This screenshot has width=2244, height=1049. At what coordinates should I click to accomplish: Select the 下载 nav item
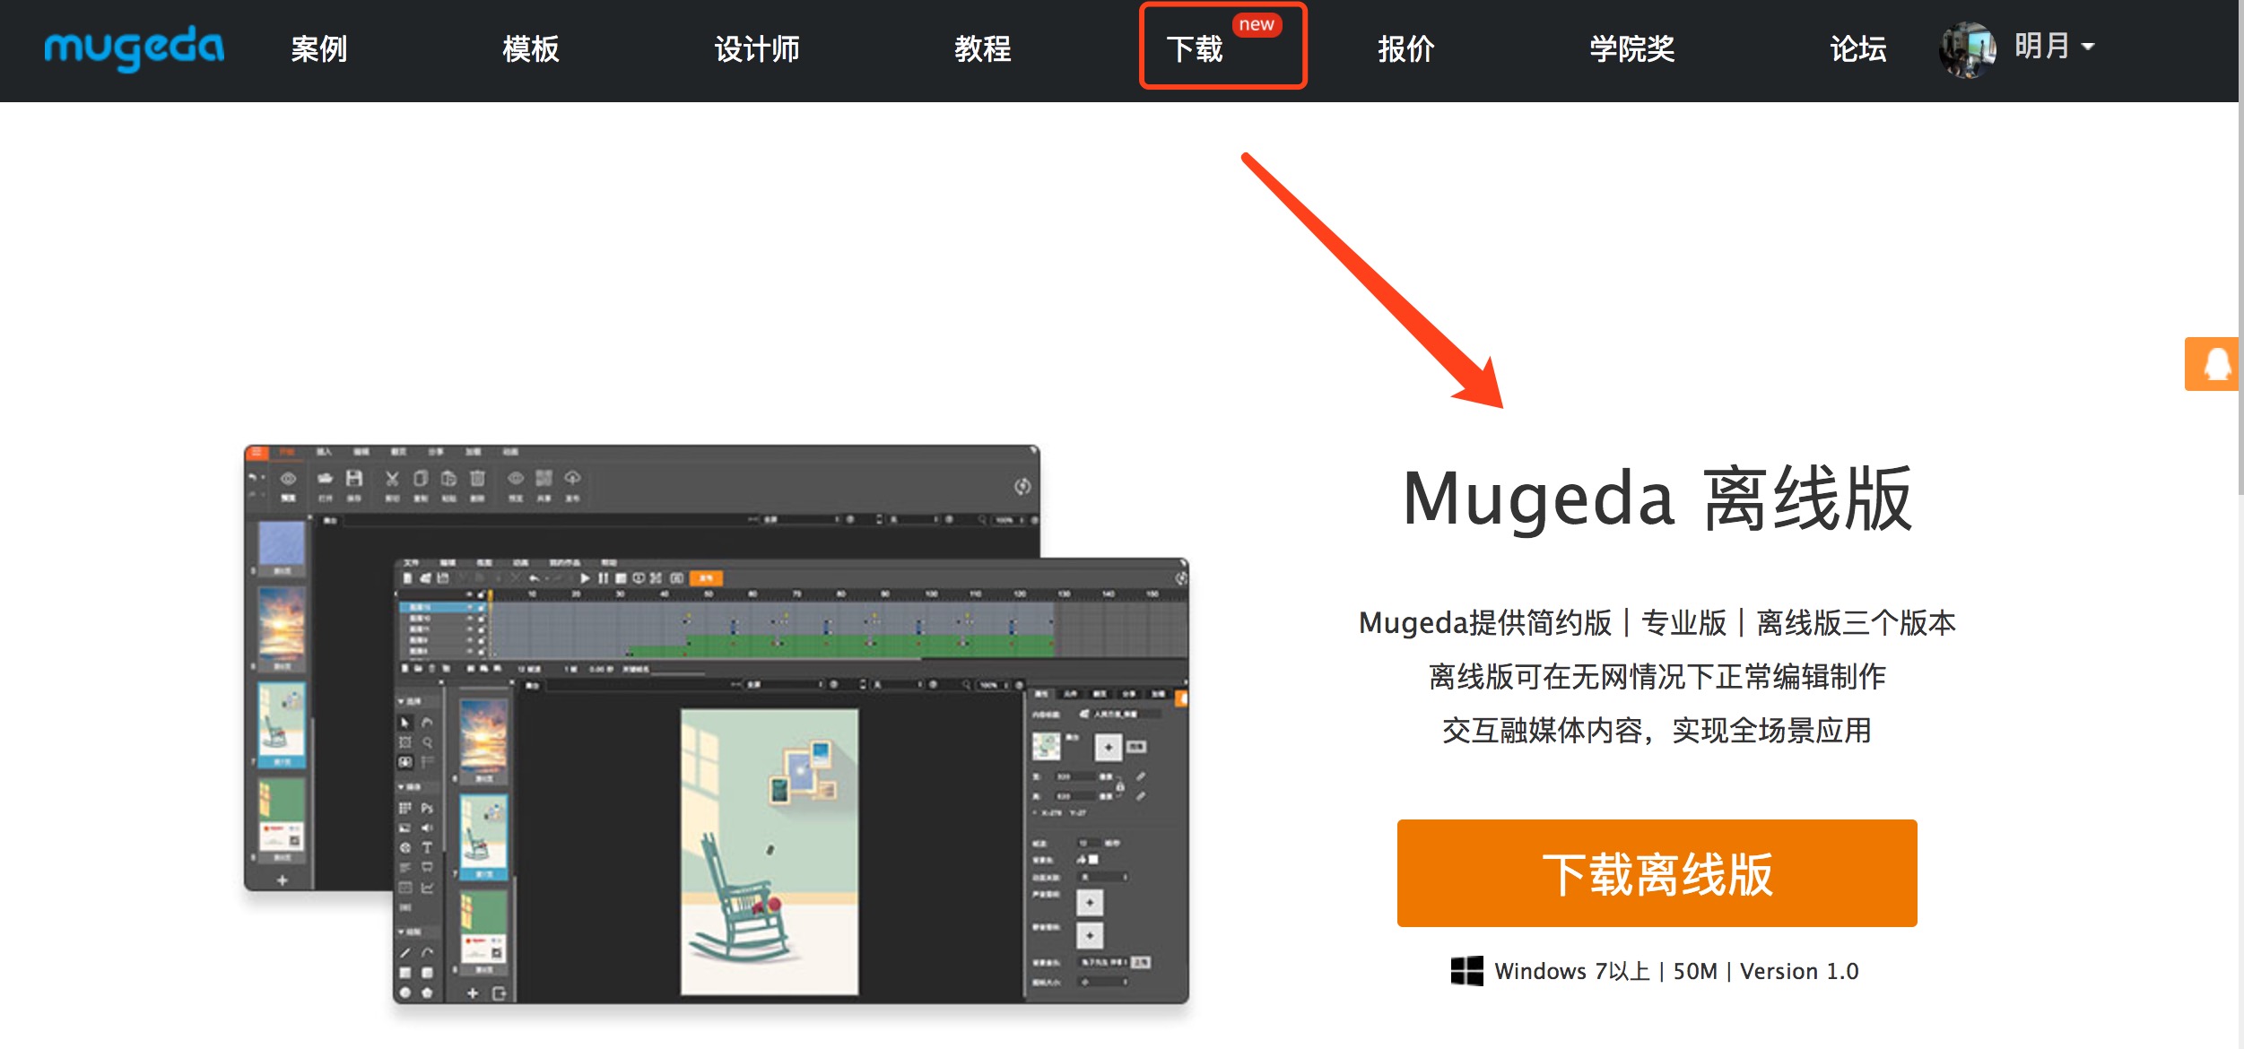(x=1194, y=49)
